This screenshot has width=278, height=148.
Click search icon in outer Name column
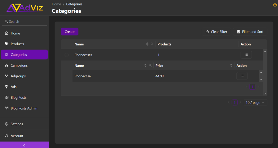click(x=152, y=44)
